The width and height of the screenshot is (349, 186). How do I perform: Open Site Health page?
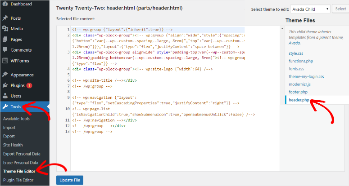point(13,145)
